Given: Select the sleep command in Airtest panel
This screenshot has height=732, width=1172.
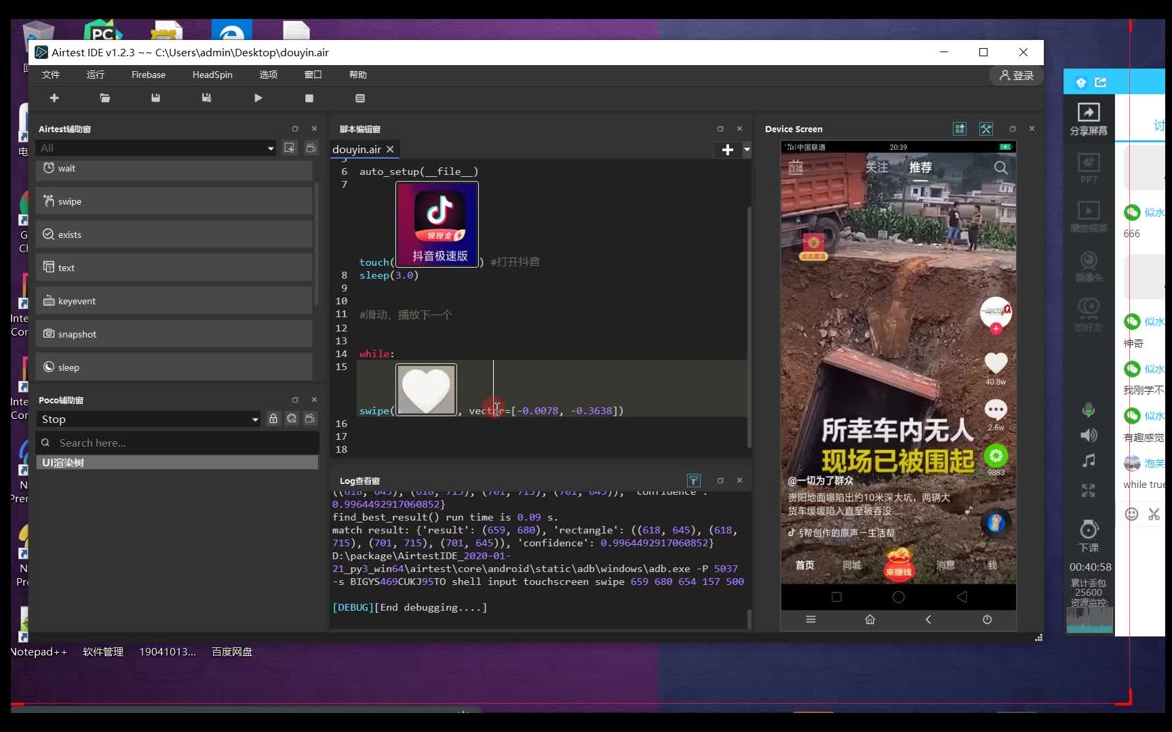Looking at the screenshot, I should click(x=174, y=367).
